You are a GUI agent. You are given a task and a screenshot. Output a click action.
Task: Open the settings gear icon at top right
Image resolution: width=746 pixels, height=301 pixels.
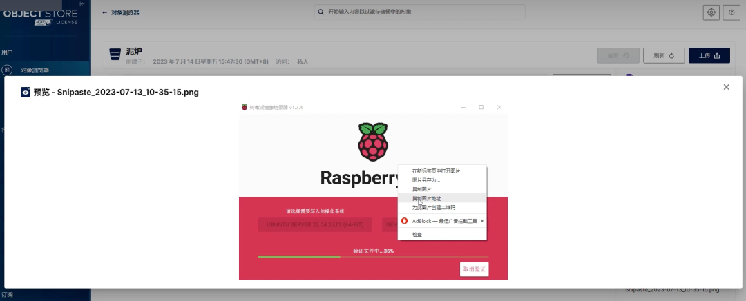[x=711, y=12]
